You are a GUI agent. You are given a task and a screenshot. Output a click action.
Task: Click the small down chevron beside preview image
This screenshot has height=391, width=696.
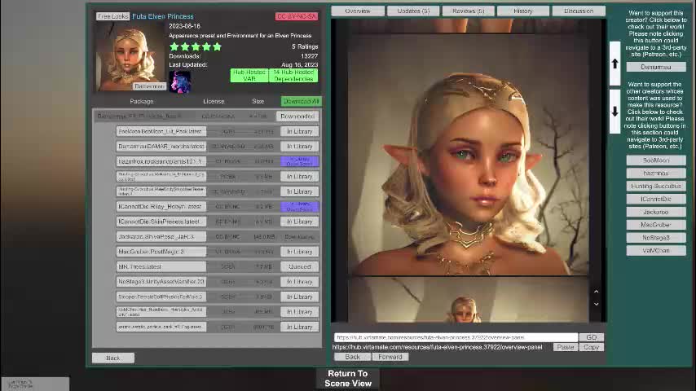pos(596,304)
